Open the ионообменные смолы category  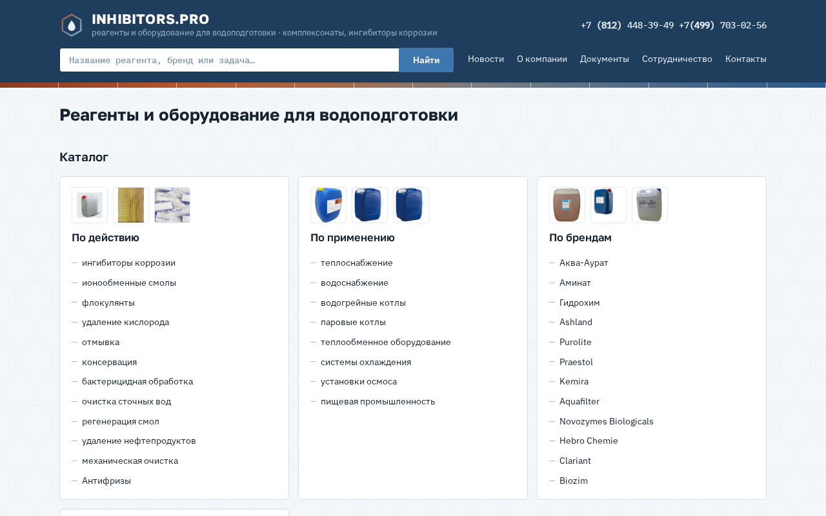129,283
